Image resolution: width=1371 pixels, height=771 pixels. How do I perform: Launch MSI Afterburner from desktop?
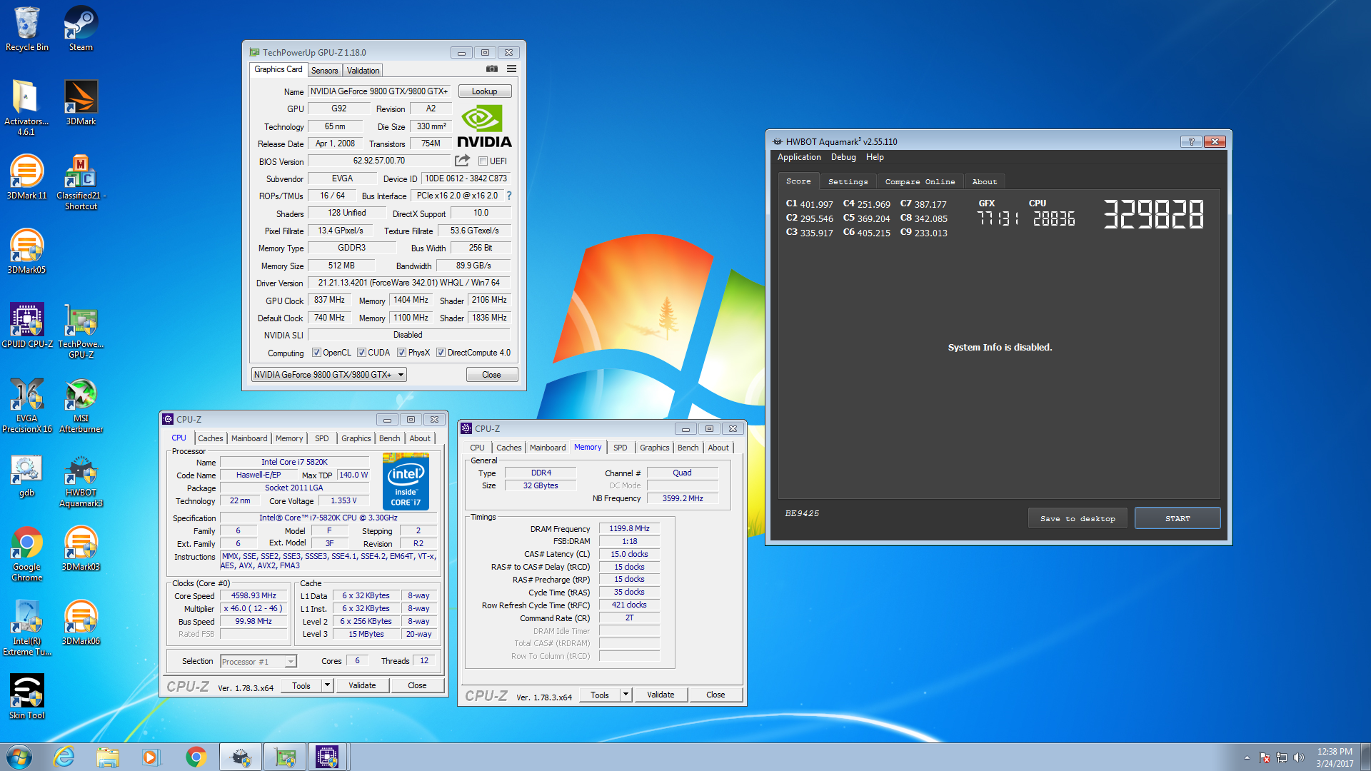coord(81,405)
